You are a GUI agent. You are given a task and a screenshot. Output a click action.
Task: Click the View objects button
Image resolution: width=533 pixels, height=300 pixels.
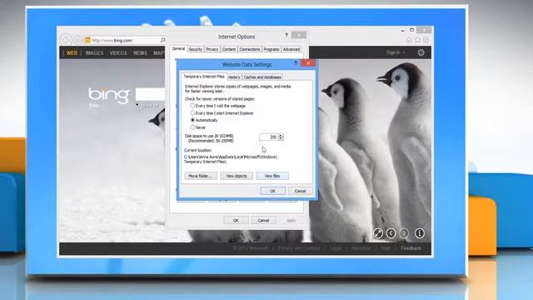click(237, 176)
